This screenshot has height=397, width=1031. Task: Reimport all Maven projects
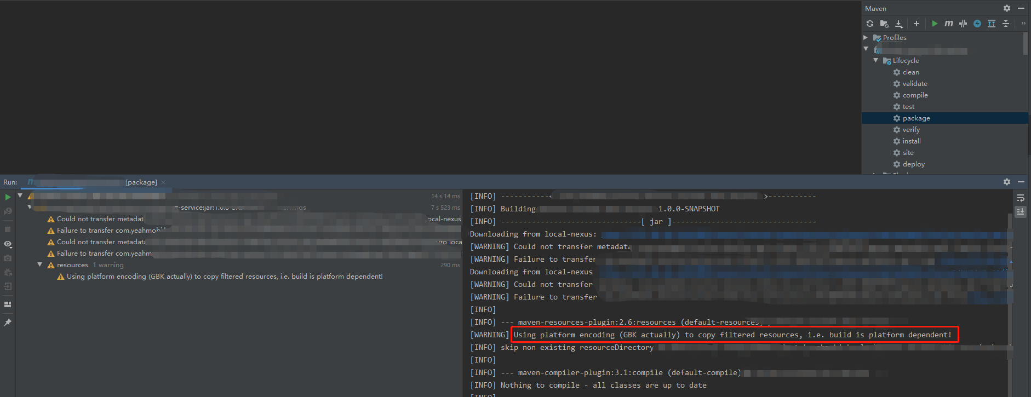(870, 24)
